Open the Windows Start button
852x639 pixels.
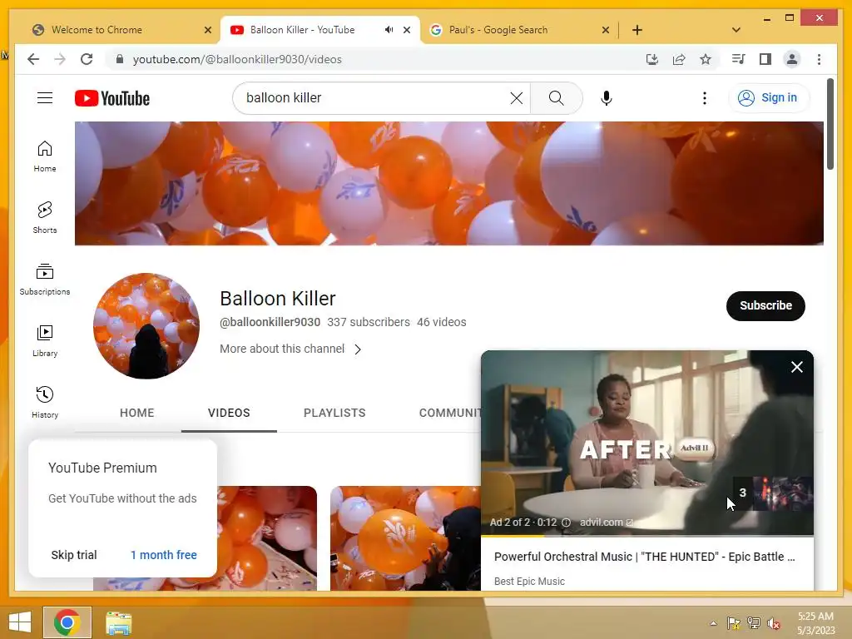[x=20, y=622]
